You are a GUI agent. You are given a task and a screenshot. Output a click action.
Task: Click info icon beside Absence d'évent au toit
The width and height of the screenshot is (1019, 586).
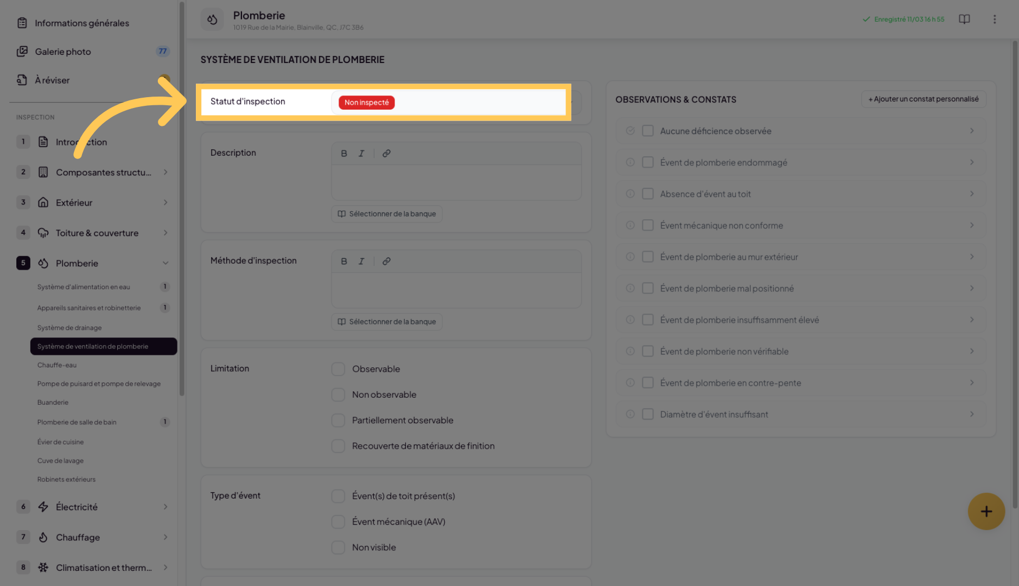tap(630, 194)
